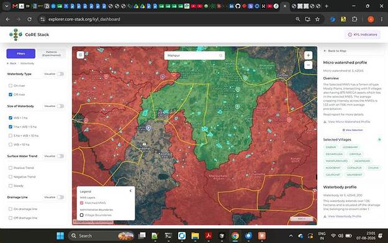This screenshot has width=388, height=243.
Task: Click the KYL Indicators button
Action: click(363, 35)
